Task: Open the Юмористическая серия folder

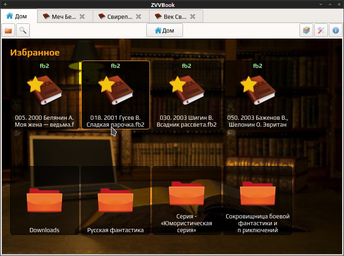Action: tap(187, 200)
